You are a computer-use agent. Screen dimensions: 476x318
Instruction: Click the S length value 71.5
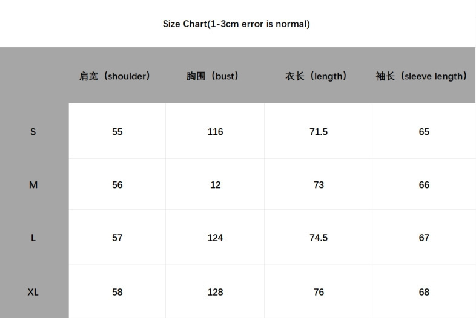[x=319, y=132]
